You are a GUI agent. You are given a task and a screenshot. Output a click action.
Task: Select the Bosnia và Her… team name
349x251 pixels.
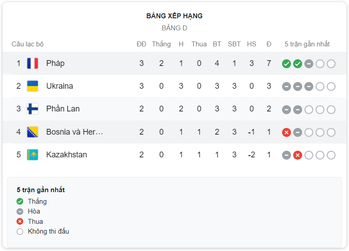(75, 132)
